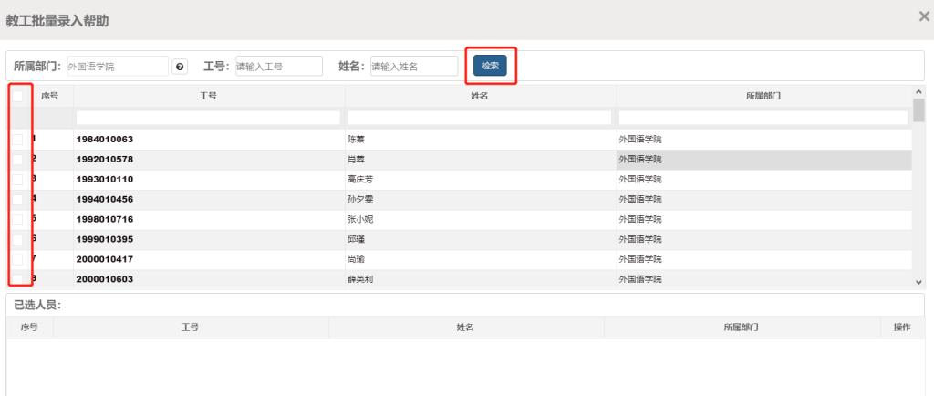The image size is (934, 396).
Task: Focus the 工号 search input
Action: (x=278, y=67)
